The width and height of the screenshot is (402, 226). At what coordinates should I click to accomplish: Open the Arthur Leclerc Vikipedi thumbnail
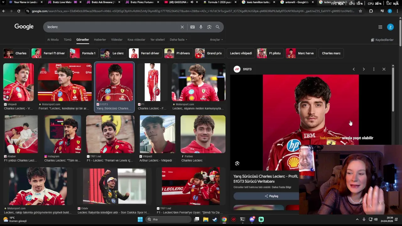click(x=157, y=134)
